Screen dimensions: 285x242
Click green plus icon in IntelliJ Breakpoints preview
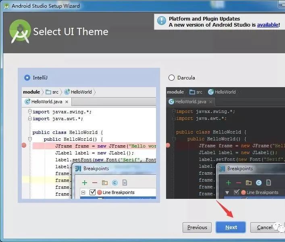[x=84, y=183]
